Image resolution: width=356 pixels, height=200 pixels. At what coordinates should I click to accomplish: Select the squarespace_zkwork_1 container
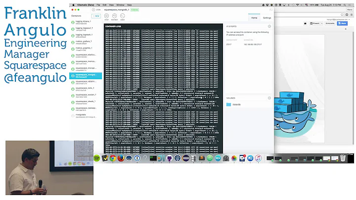[86, 102]
